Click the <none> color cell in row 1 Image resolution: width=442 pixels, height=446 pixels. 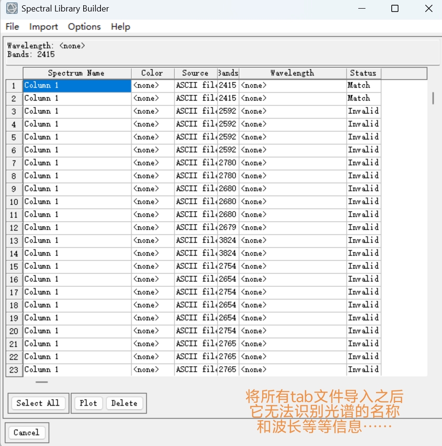point(153,85)
